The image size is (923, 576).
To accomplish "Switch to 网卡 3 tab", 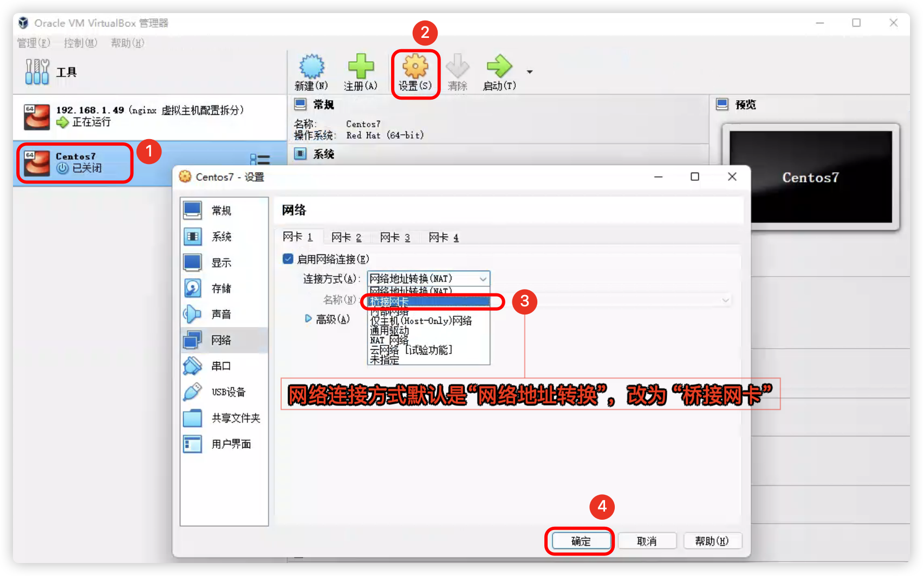I will click(x=395, y=237).
